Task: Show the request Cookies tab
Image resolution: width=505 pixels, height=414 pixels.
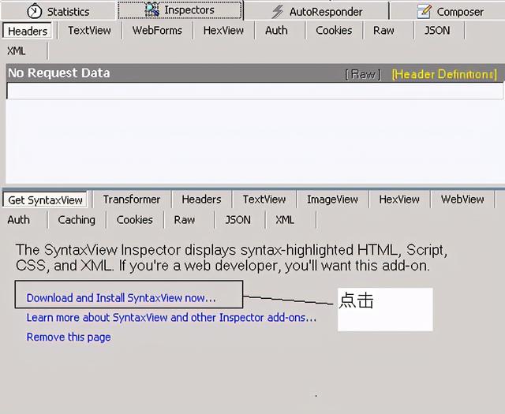Action: (x=334, y=31)
